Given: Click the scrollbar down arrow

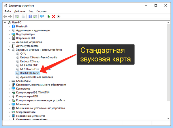Looking at the screenshot, I should [x=168, y=118].
